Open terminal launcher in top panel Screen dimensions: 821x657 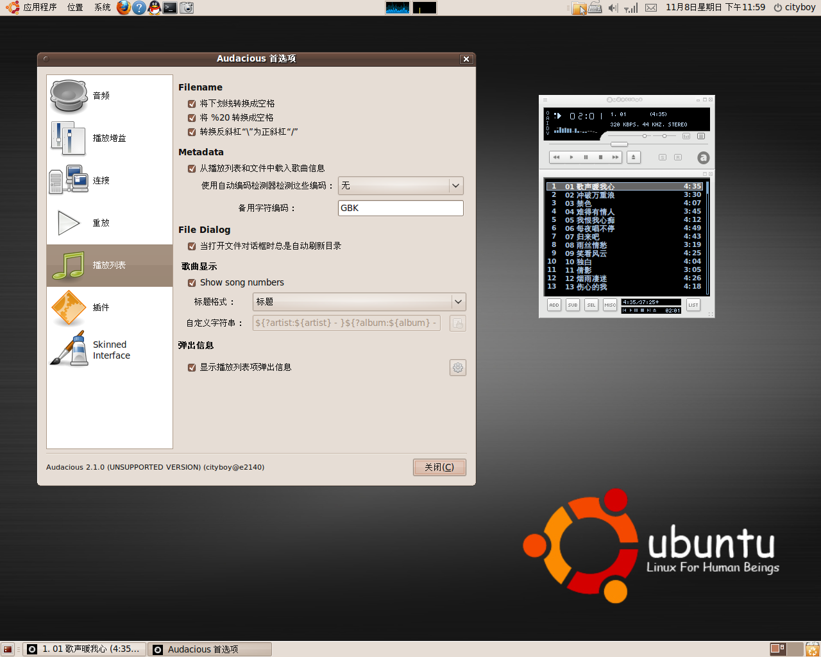170,8
